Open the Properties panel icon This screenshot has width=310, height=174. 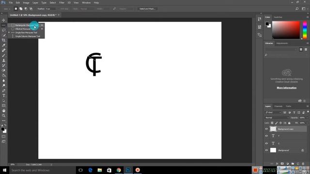point(260,27)
